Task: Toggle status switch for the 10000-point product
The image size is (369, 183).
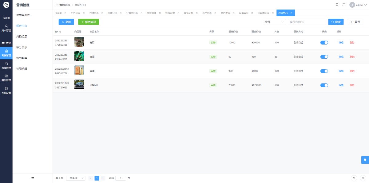Action: [x=324, y=42]
